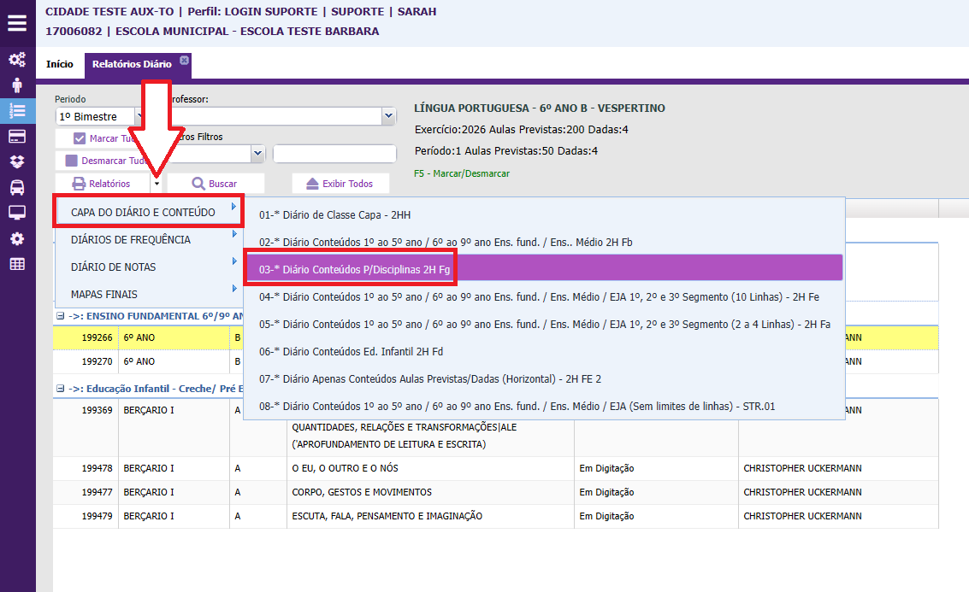Click the Exibir Todos button

click(x=340, y=184)
